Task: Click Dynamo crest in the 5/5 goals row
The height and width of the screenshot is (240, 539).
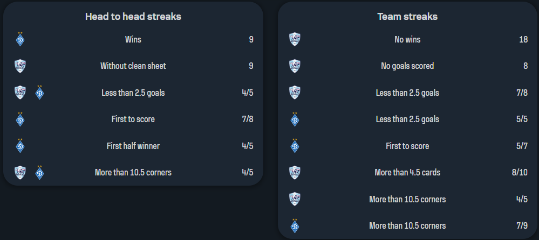Action: [295, 119]
